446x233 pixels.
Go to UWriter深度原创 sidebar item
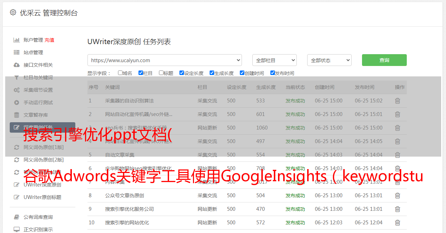[42, 185]
